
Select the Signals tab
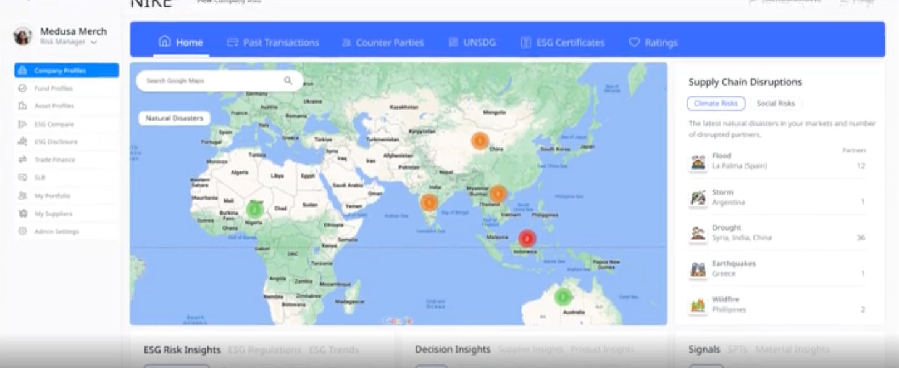tap(705, 350)
